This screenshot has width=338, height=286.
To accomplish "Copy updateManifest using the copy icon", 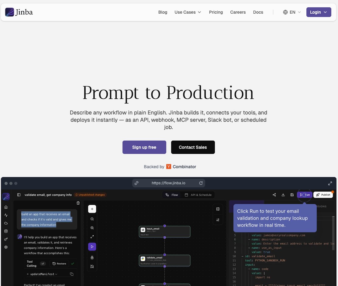I will click(x=71, y=274).
